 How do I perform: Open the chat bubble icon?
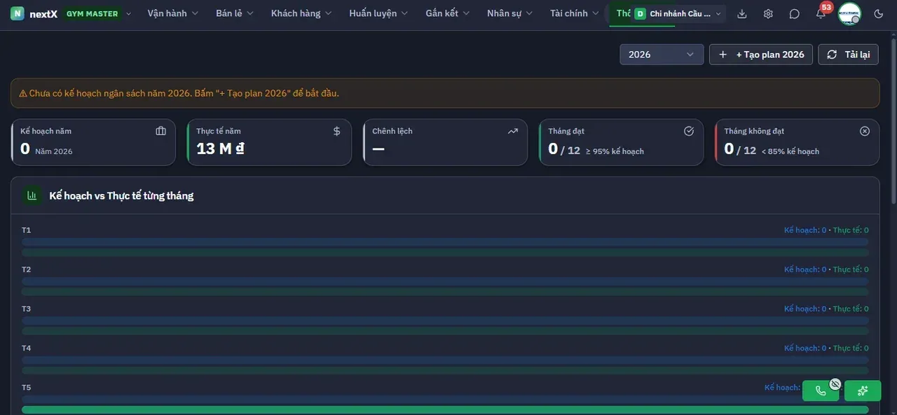(794, 14)
